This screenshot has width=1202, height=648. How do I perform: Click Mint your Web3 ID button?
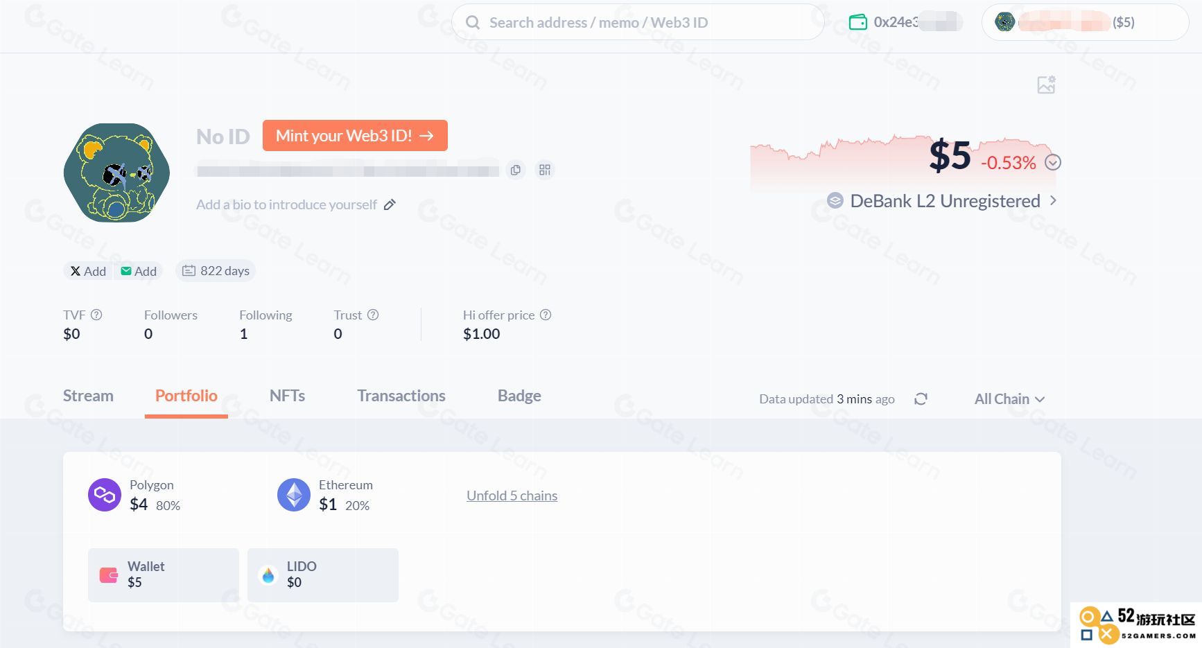(x=355, y=135)
